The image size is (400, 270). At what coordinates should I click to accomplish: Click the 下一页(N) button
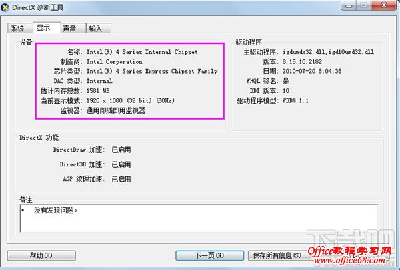click(210, 255)
